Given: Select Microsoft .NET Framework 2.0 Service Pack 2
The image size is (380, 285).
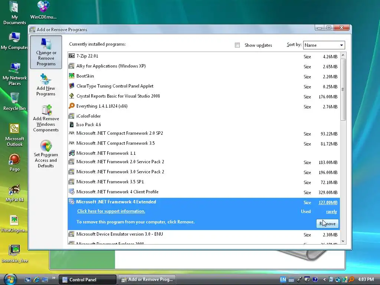Looking at the screenshot, I should (x=204, y=162).
